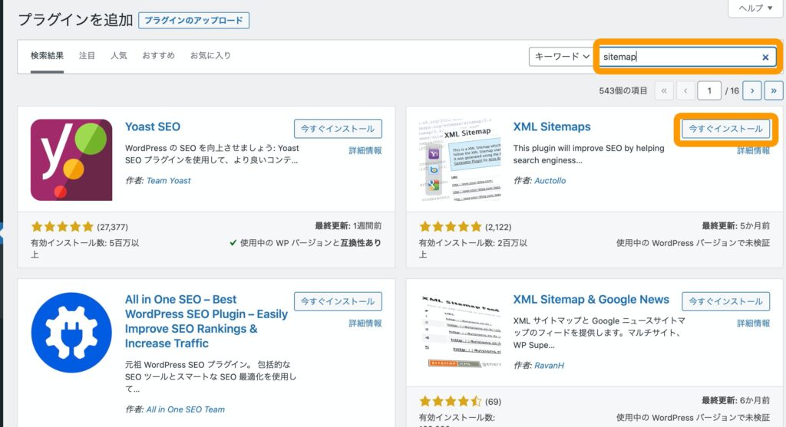This screenshot has width=786, height=427.
Task: Open author link Auctollo
Action: pyautogui.click(x=550, y=181)
